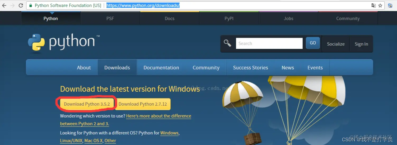Open the Jobs top navigation tab
This screenshot has height=145, width=397.
[288, 18]
